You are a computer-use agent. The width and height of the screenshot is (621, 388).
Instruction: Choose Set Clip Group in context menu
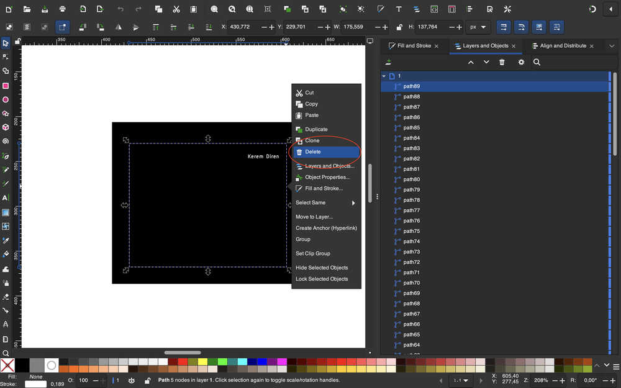pyautogui.click(x=326, y=253)
